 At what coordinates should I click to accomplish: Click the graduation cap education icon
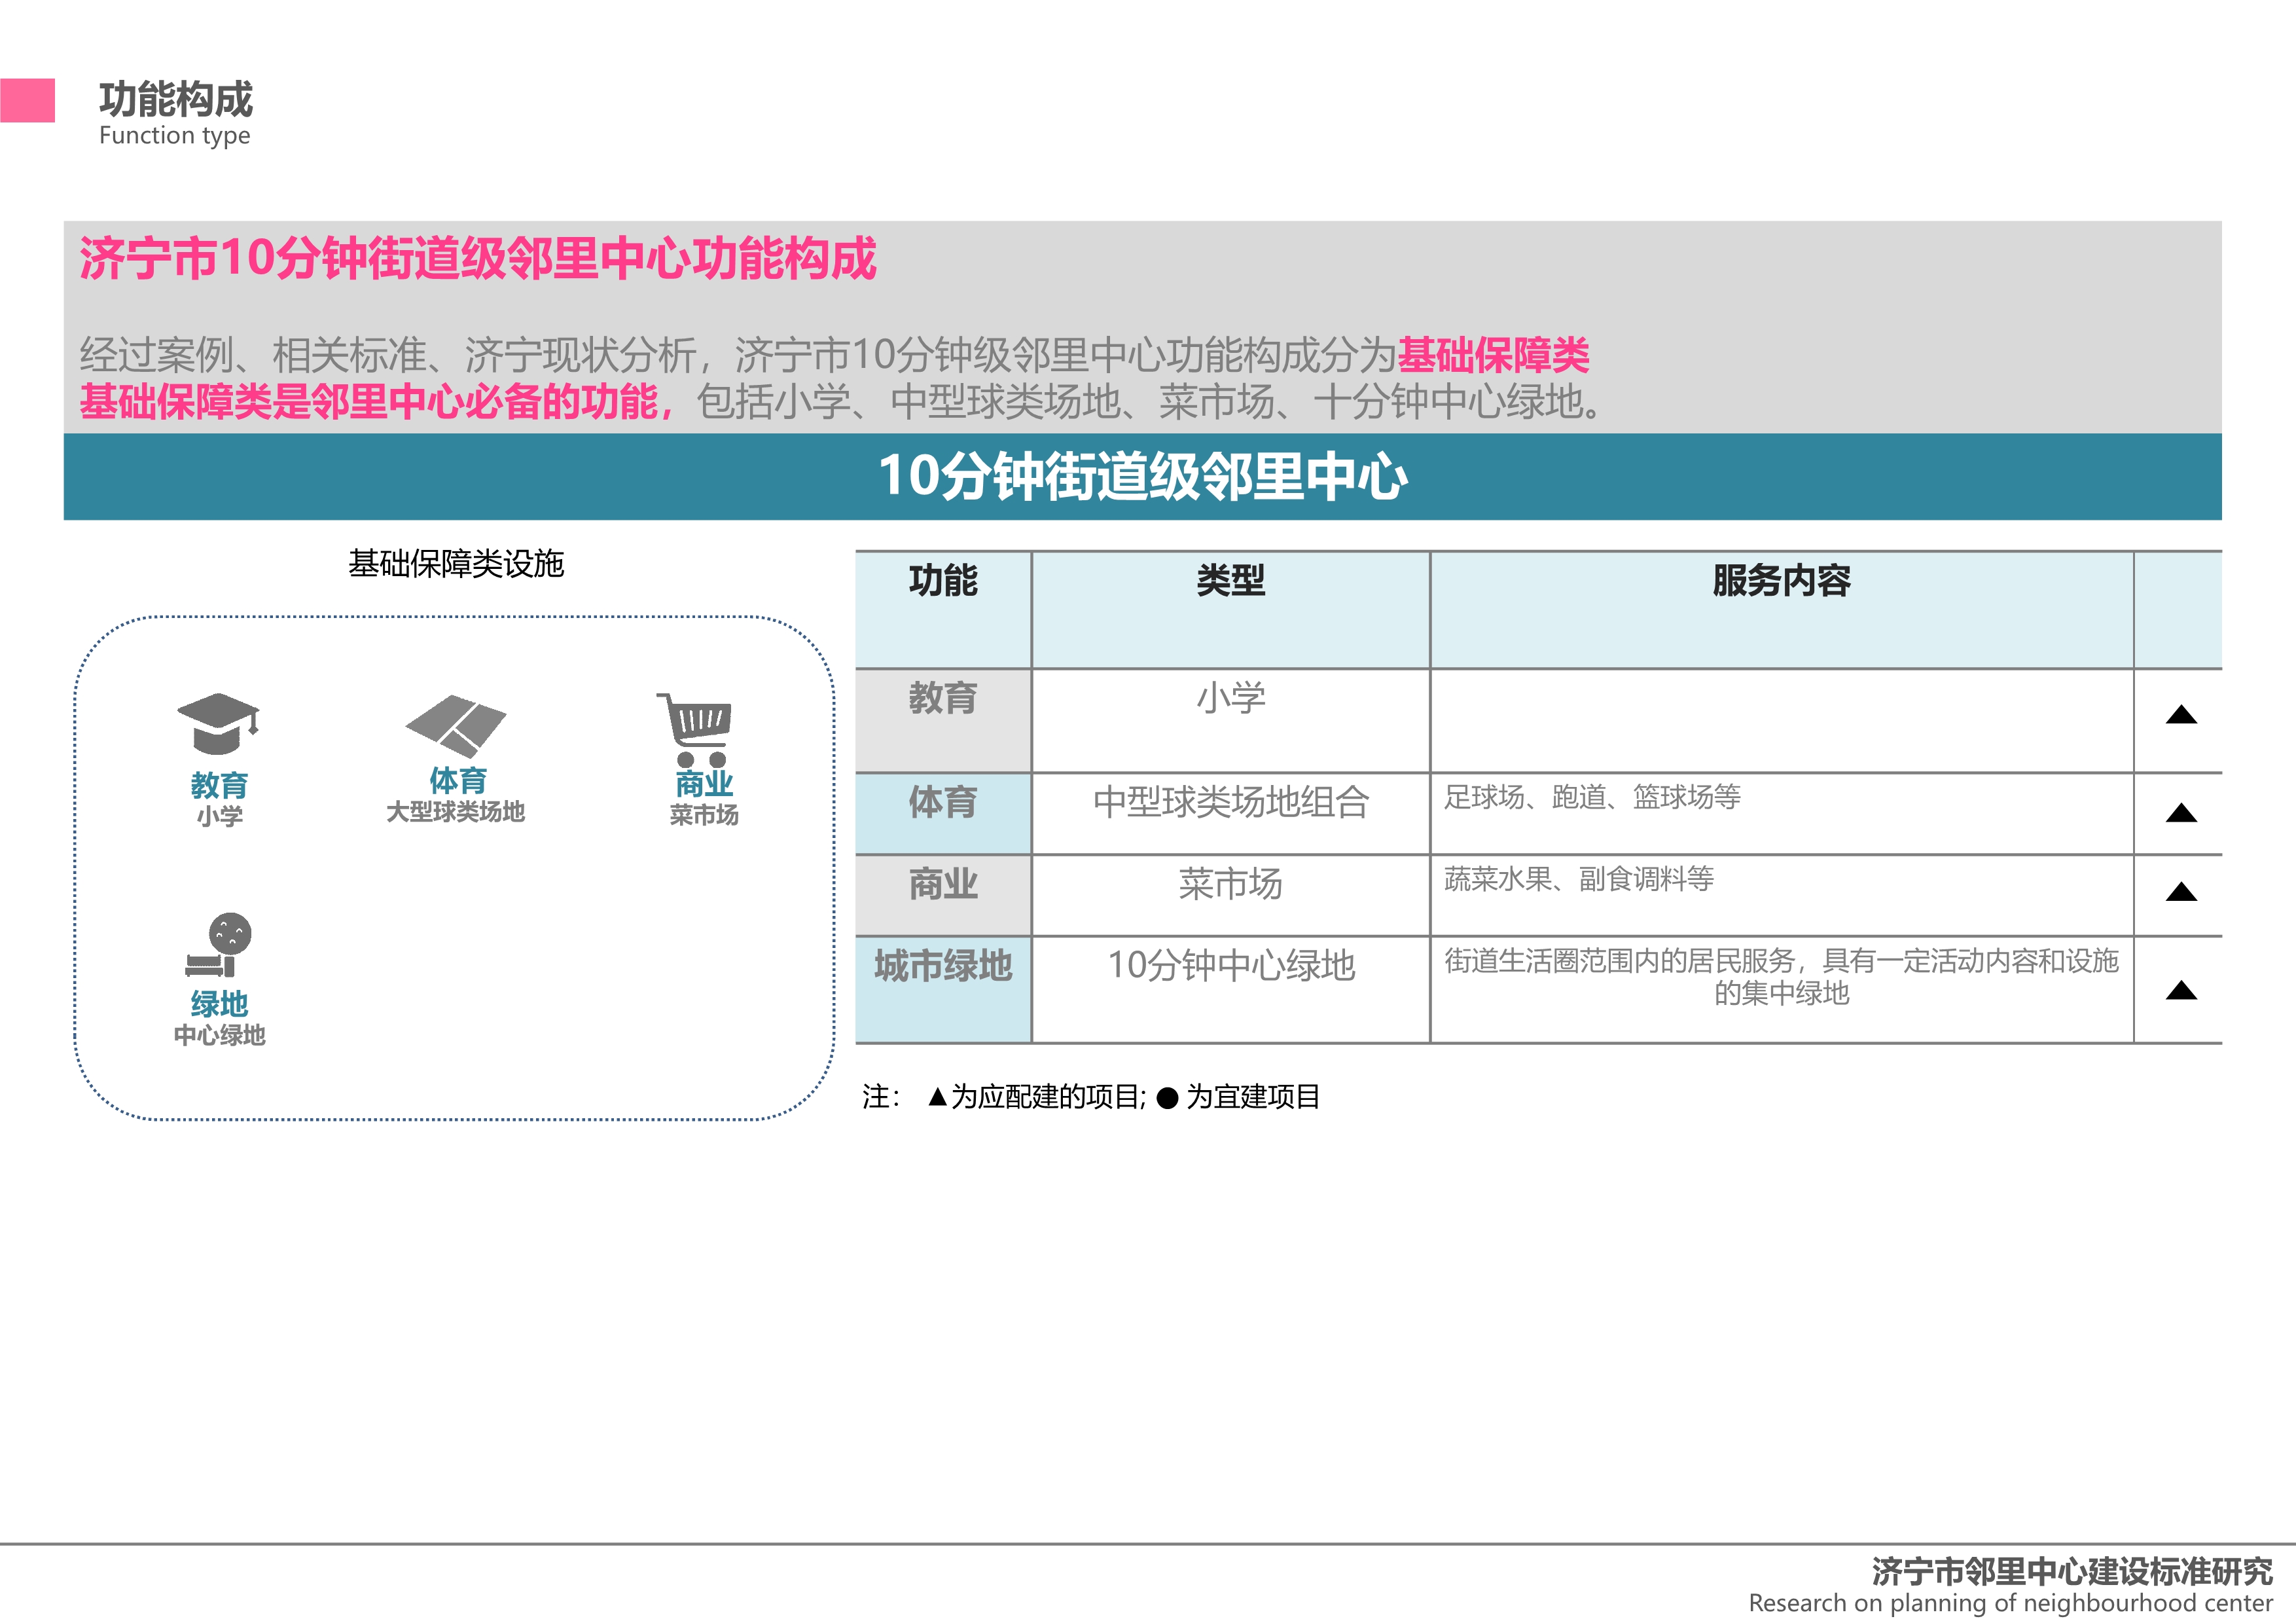click(218, 723)
